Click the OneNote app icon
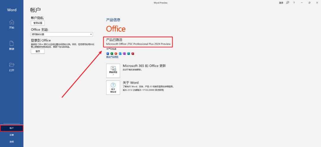Screen dimensions: 321x147 click(x=125, y=54)
